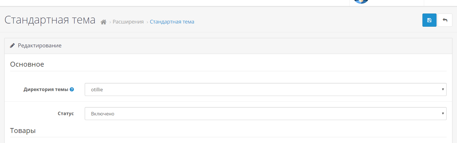This screenshot has height=143, width=457.
Task: Open the Директория темы dropdown showing otillie
Action: 265,89
